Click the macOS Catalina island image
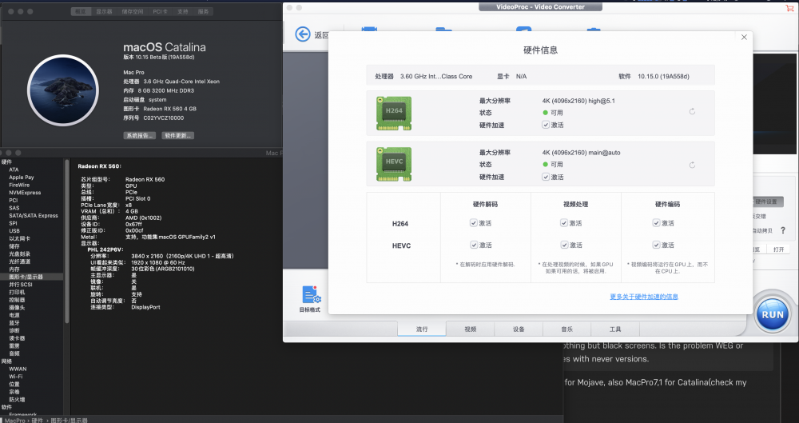 pyautogui.click(x=62, y=90)
